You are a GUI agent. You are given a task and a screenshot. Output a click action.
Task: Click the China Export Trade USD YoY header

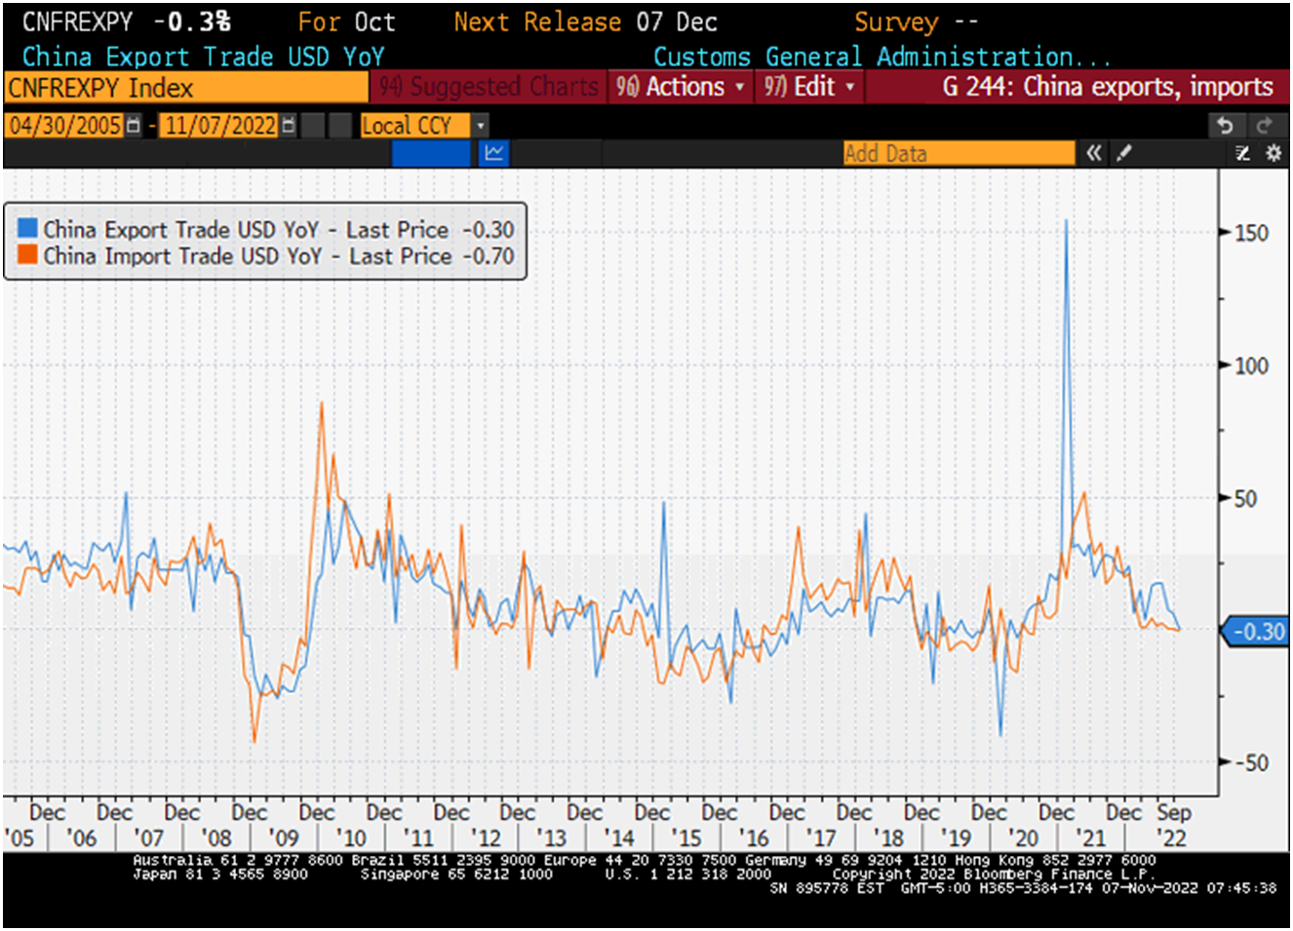[204, 57]
